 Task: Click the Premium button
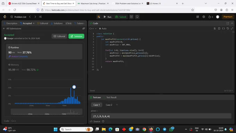[x=228, y=17]
